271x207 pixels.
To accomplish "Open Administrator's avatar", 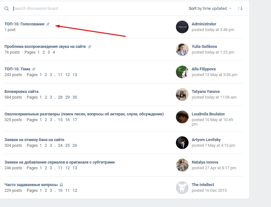I will (182, 27).
